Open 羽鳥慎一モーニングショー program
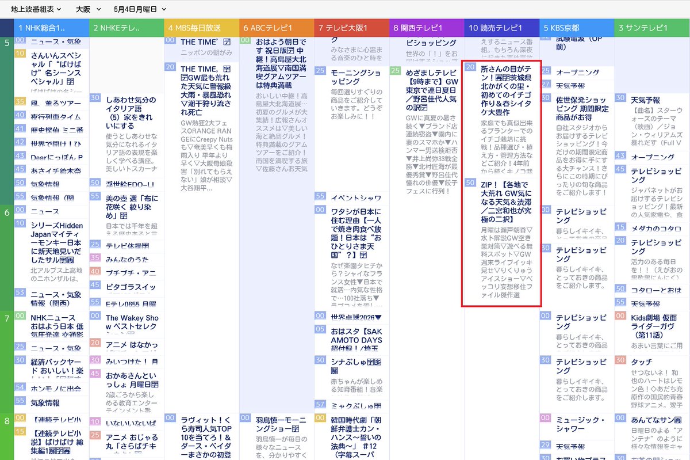The width and height of the screenshot is (690, 460). tap(282, 425)
